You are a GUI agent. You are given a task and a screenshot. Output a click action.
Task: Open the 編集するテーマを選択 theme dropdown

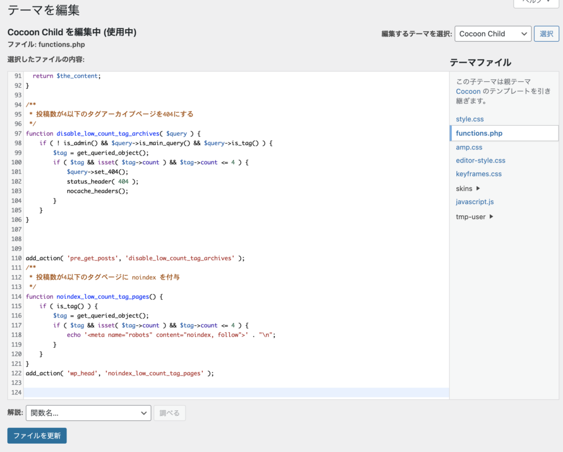(493, 34)
